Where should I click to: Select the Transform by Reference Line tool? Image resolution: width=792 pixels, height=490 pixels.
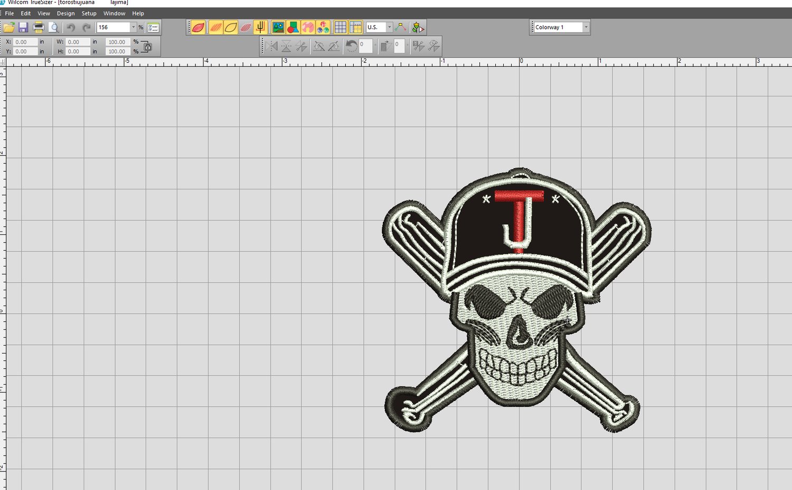coord(419,46)
